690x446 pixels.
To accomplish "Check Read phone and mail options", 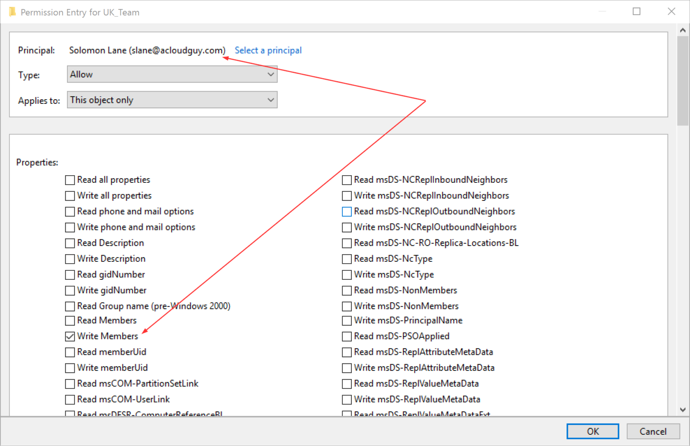I will 70,212.
